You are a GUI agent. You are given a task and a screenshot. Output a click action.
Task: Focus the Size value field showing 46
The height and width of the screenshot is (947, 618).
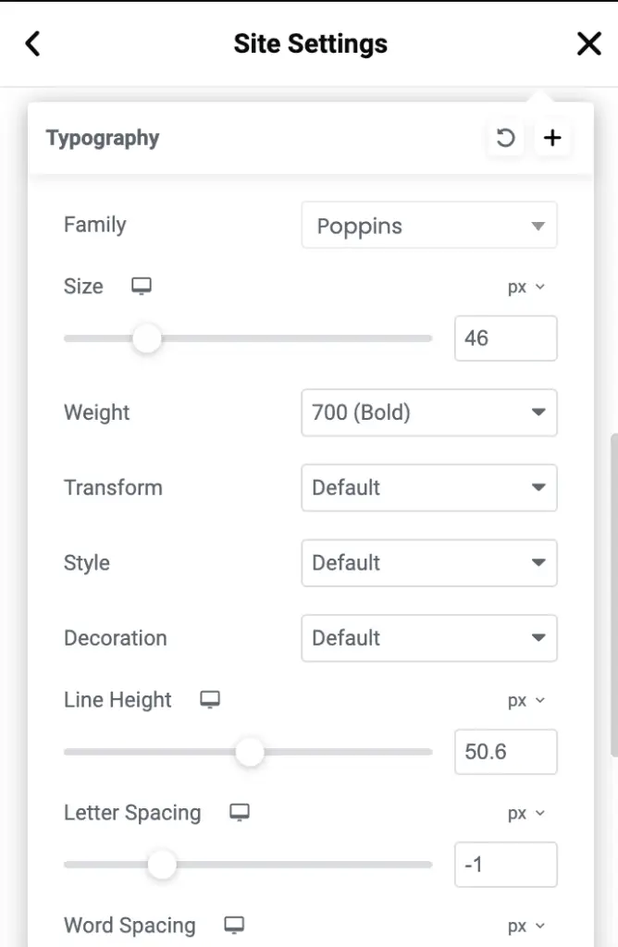pyautogui.click(x=506, y=338)
